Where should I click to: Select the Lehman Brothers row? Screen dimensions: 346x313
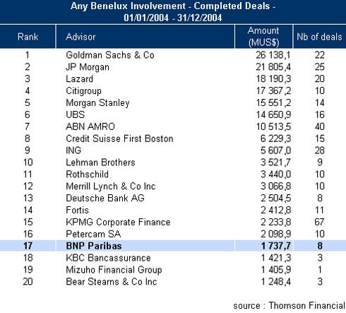173,163
